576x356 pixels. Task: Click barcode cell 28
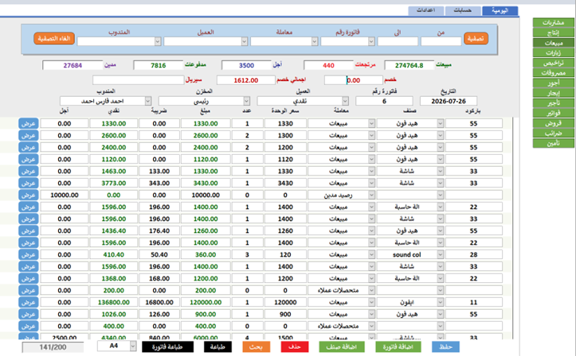(474, 255)
